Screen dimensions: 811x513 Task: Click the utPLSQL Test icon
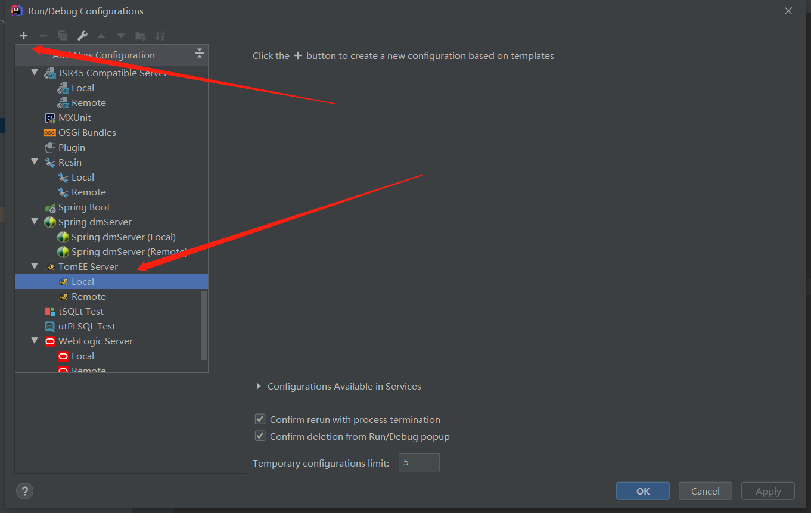tap(50, 327)
